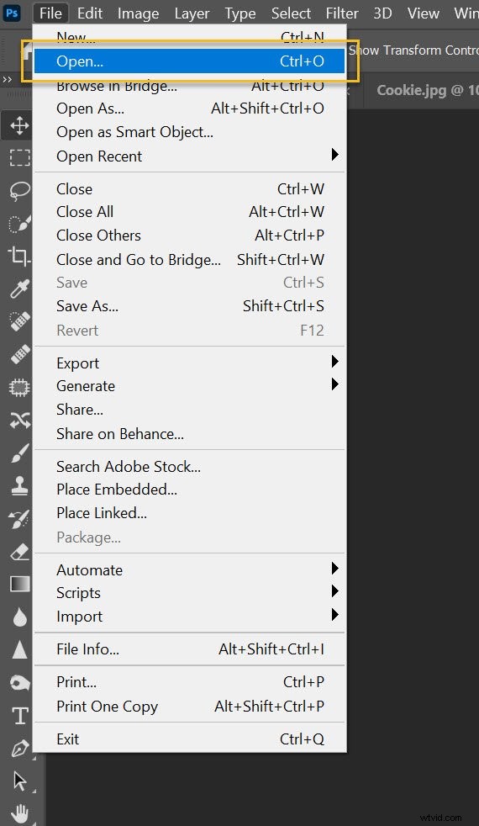The height and width of the screenshot is (826, 479).
Task: Choose Browse in Bridge...
Action: point(189,86)
